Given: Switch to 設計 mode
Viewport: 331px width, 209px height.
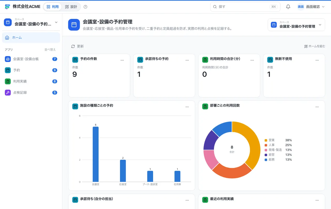Looking at the screenshot, I should pyautogui.click(x=71, y=7).
